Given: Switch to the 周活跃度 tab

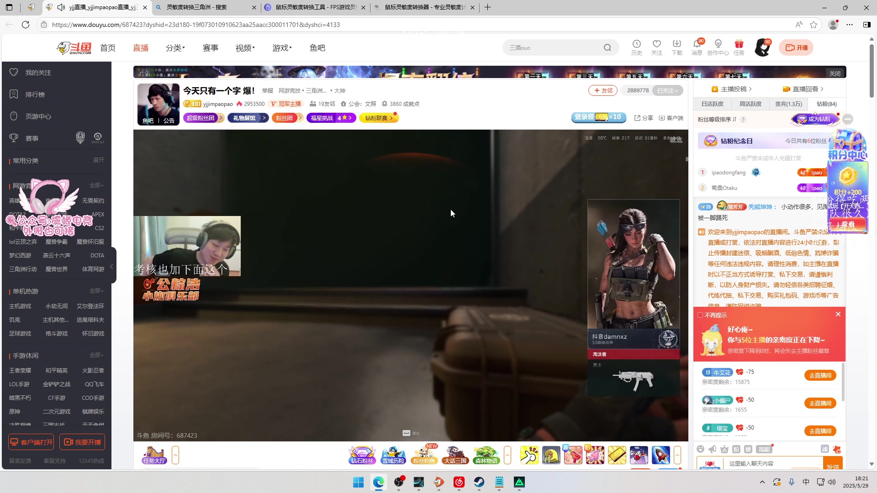Looking at the screenshot, I should click(x=750, y=104).
